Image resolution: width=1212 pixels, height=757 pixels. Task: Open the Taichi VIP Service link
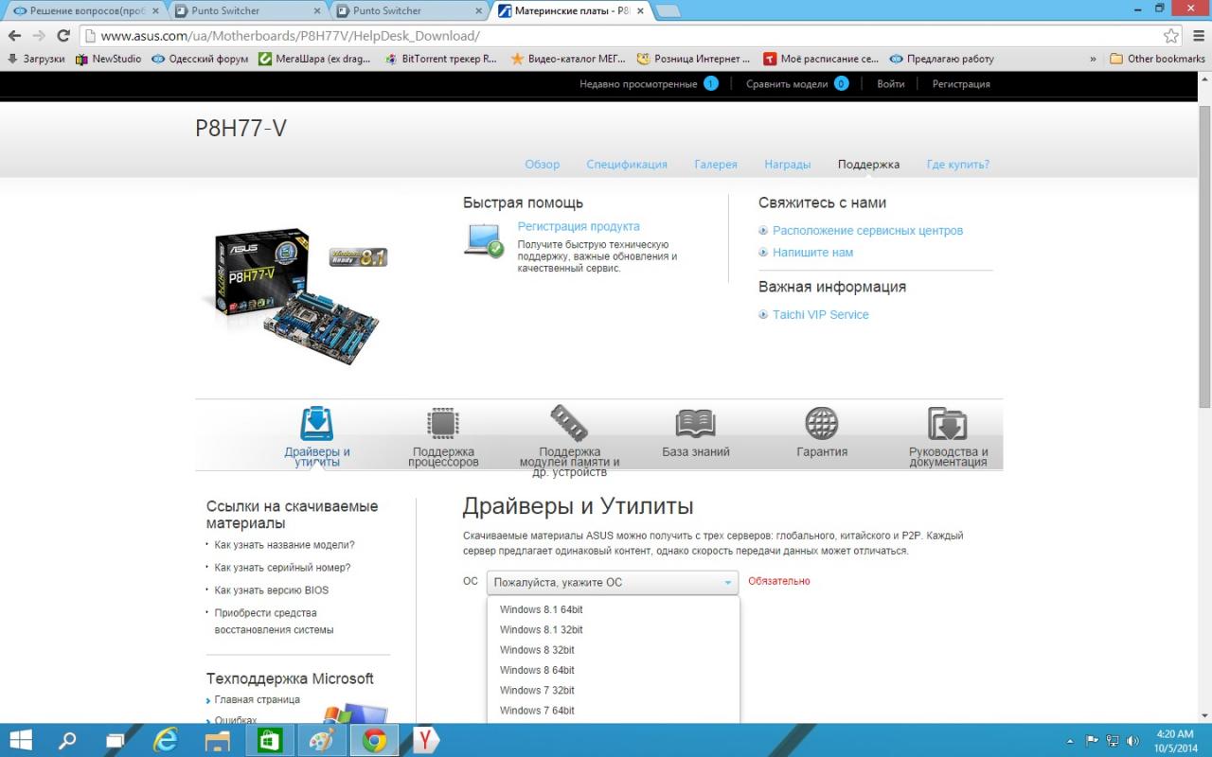[x=820, y=314]
